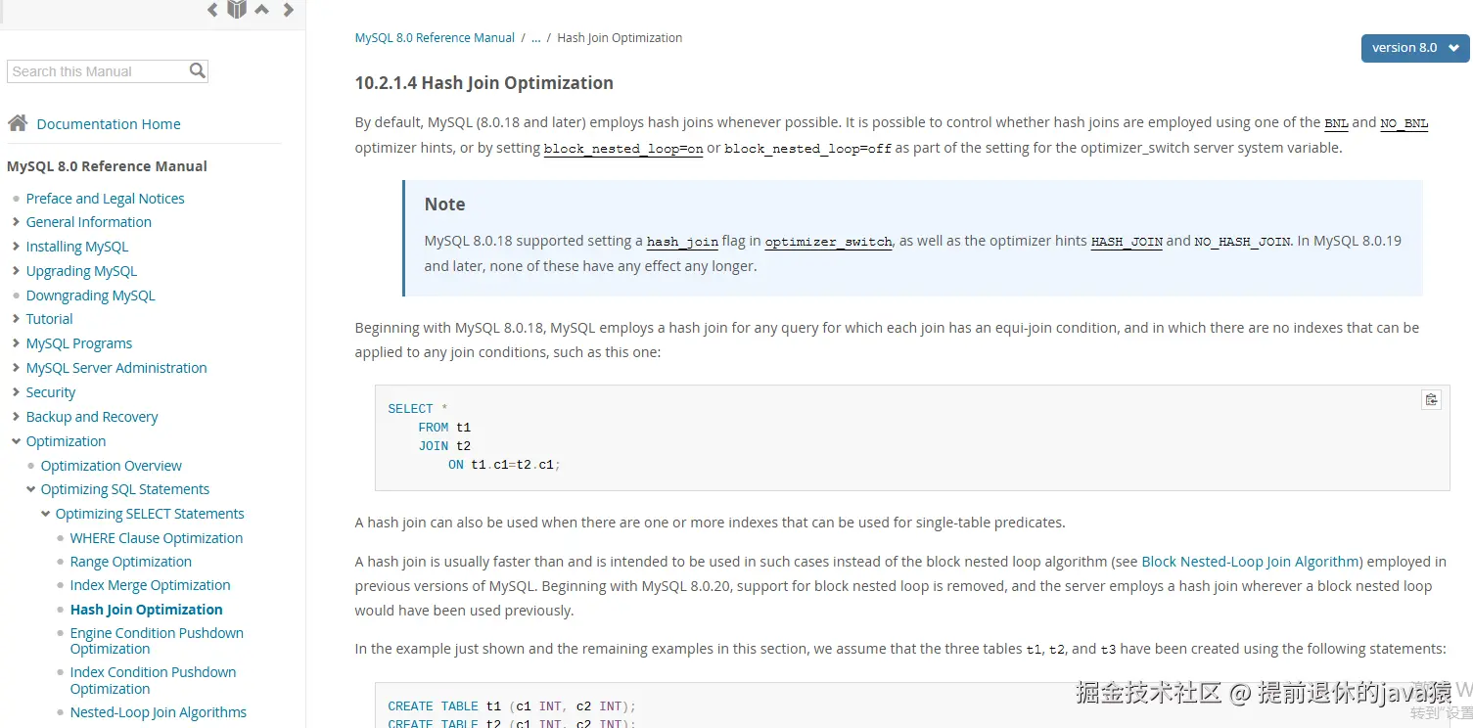Copy the SELECT code sample to clipboard

tap(1431, 399)
